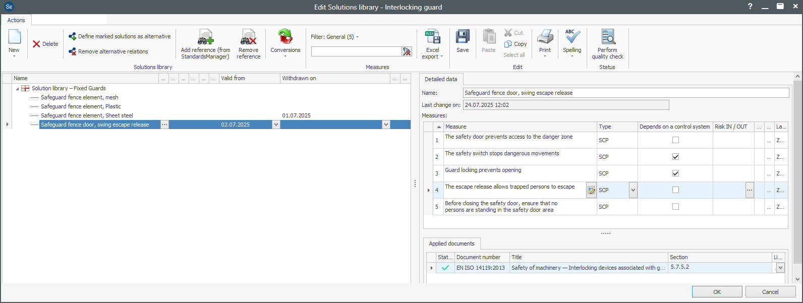Click Define marked solutions as alternative
This screenshot has height=303, width=803.
[120, 36]
